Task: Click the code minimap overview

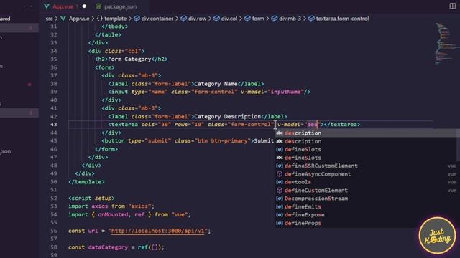Action: pos(446,43)
